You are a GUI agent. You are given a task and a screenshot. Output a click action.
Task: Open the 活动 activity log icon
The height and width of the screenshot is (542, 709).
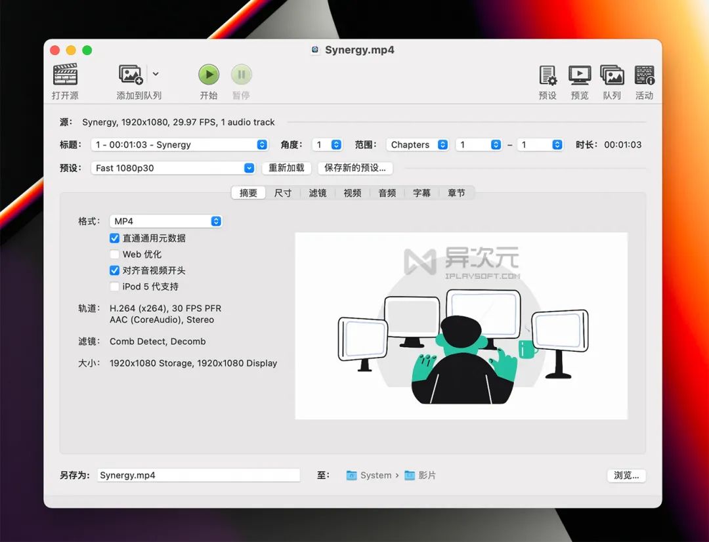point(644,74)
